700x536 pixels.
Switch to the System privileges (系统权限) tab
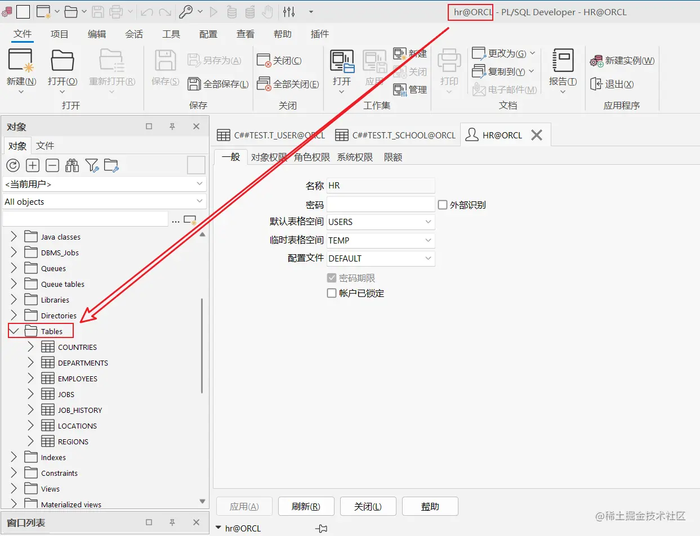pyautogui.click(x=355, y=157)
